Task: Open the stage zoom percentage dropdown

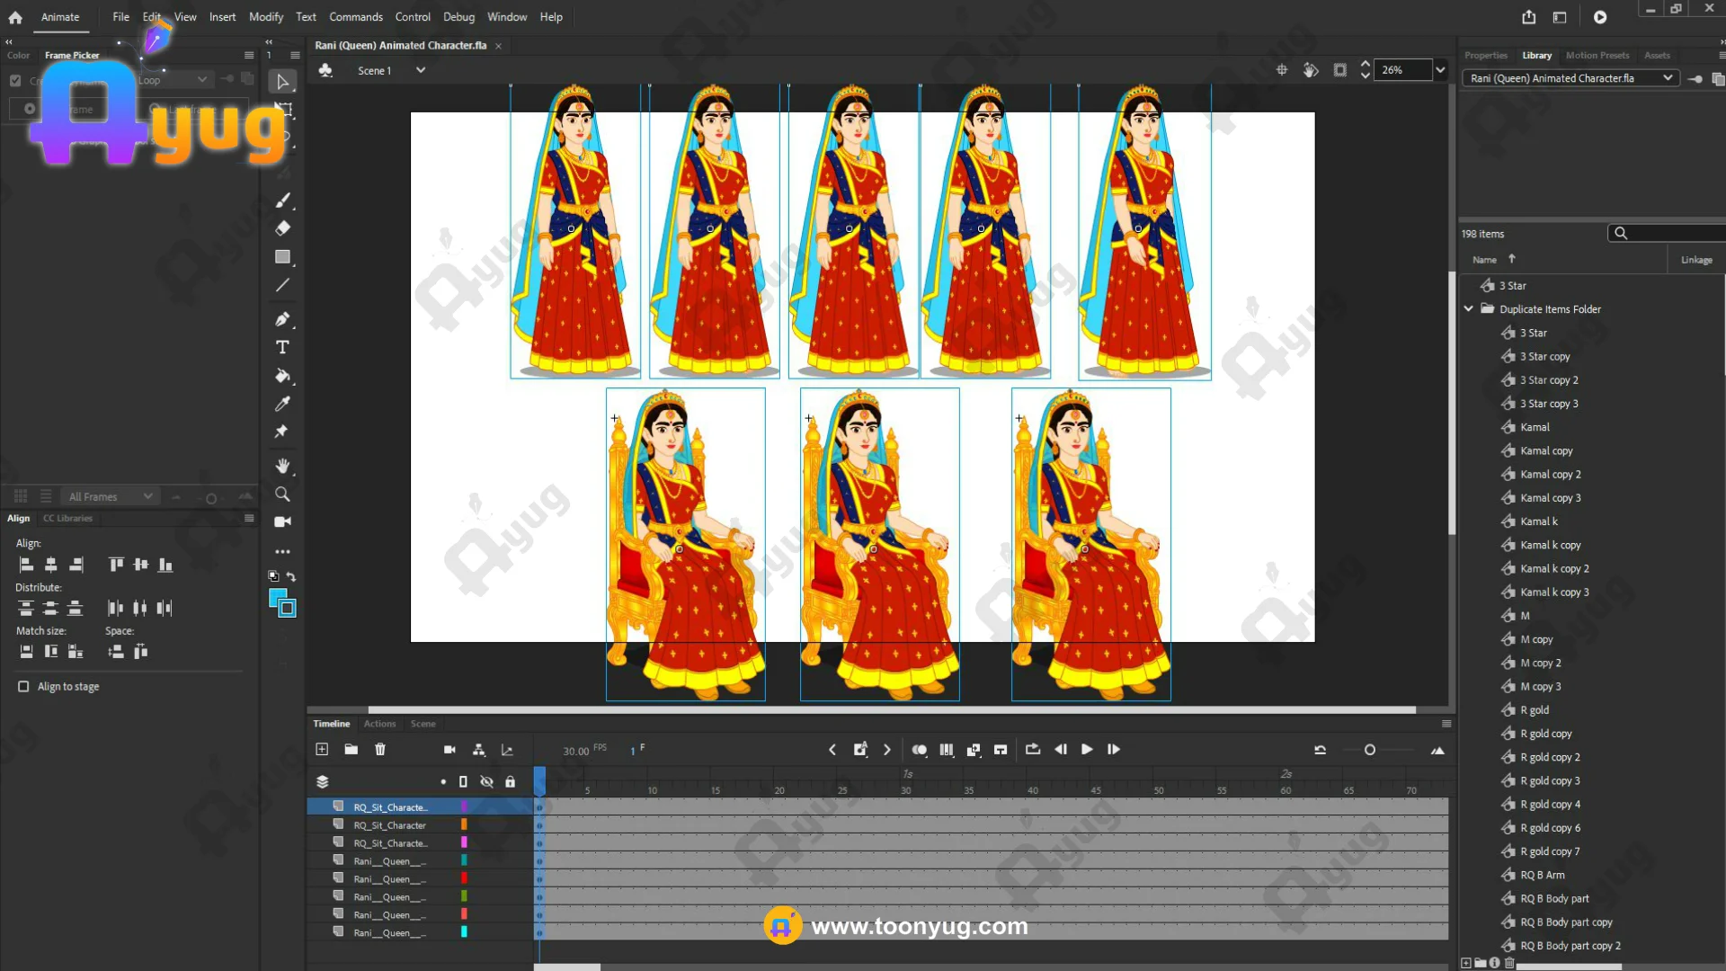Action: click(x=1440, y=69)
